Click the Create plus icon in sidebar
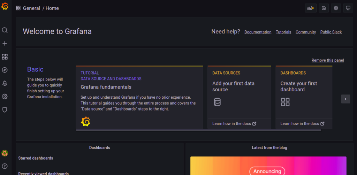Image resolution: width=357 pixels, height=175 pixels. [5, 44]
